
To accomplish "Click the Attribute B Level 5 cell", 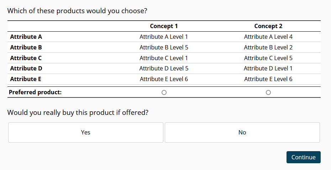I will pos(164,47).
